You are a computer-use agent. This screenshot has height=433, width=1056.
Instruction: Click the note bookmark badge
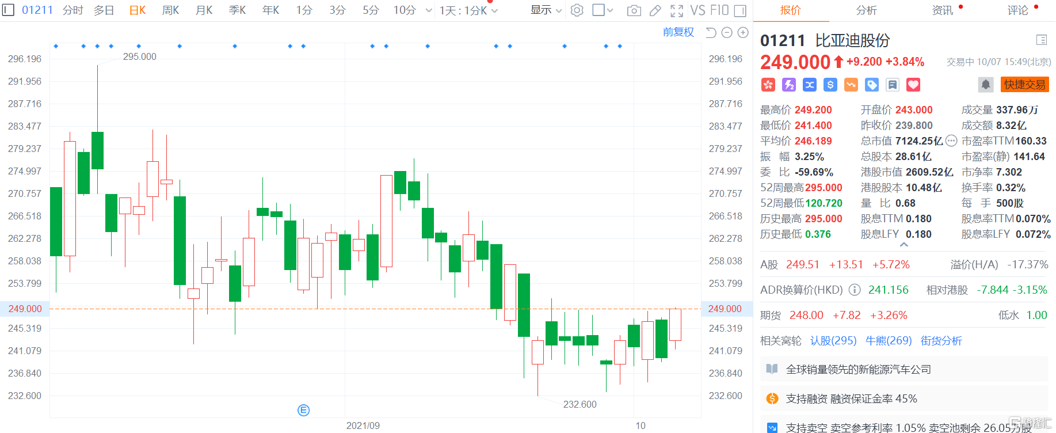coord(893,85)
